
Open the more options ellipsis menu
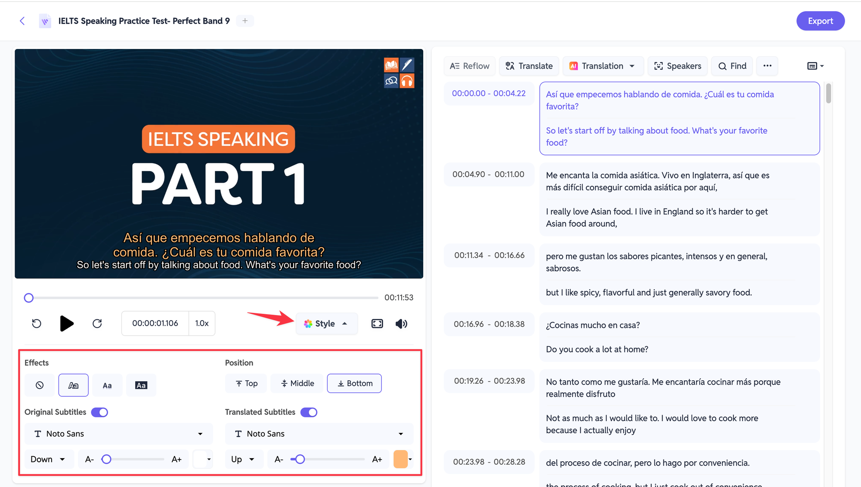pyautogui.click(x=767, y=66)
